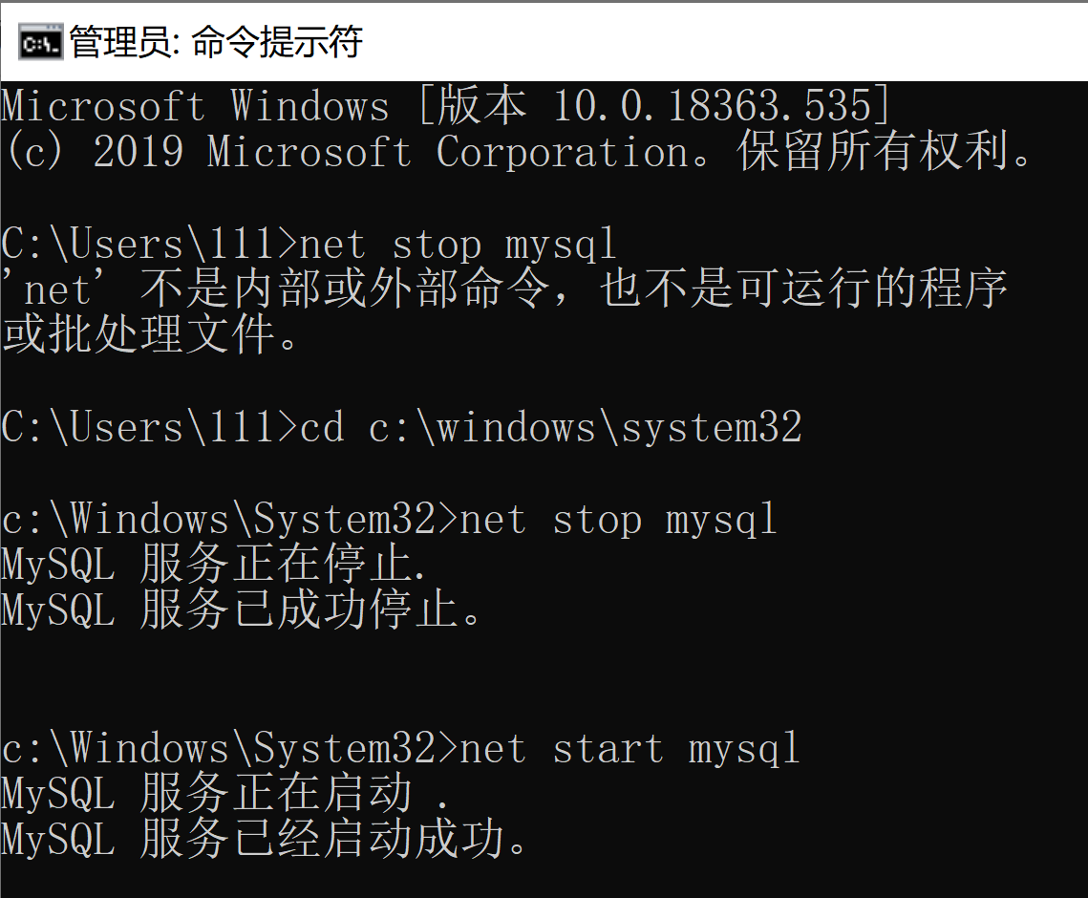1088x898 pixels.
Task: Click the MySQL 服务已经启动成功 line
Action: tap(266, 840)
